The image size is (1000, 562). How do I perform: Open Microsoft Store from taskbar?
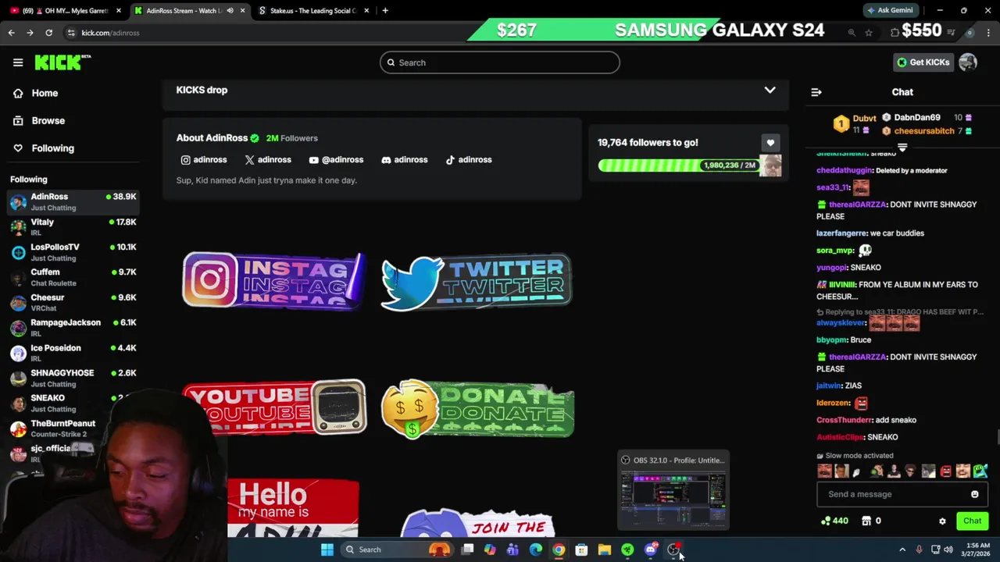click(x=581, y=550)
